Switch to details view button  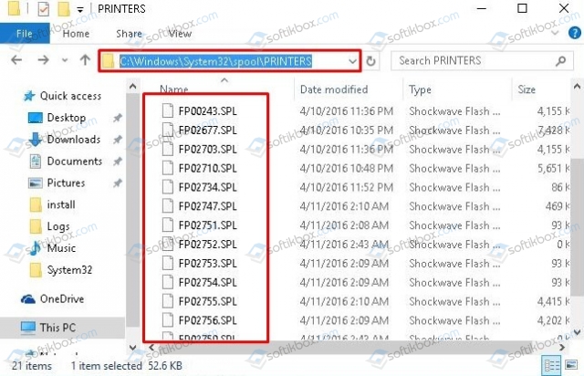click(x=553, y=364)
